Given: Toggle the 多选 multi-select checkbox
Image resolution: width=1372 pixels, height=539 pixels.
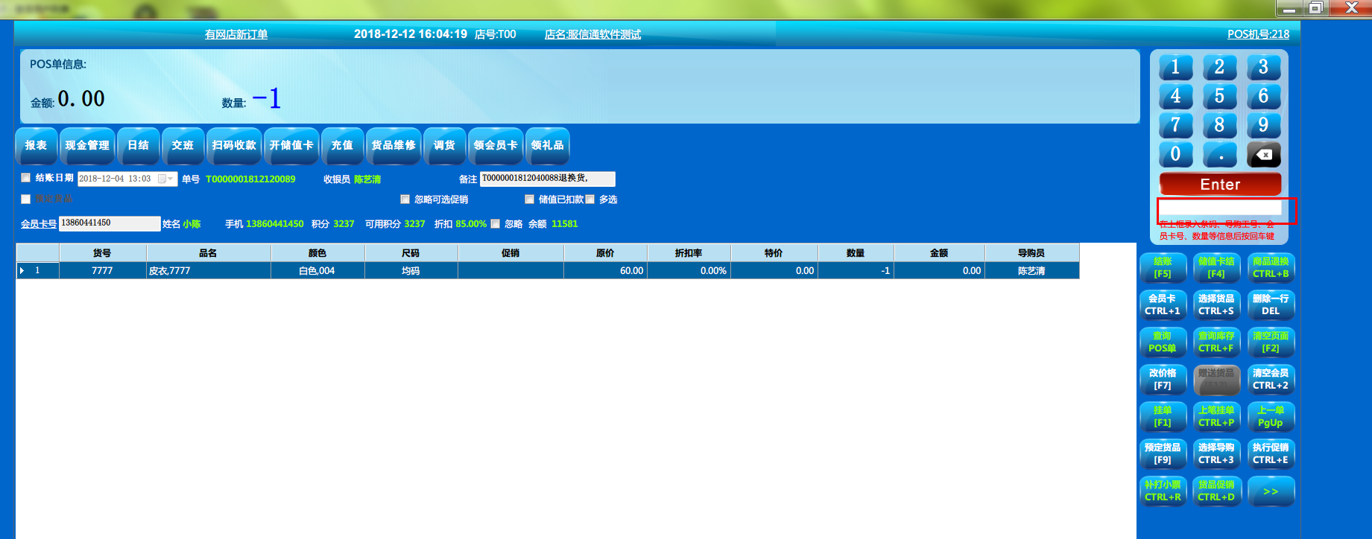Looking at the screenshot, I should click(590, 199).
